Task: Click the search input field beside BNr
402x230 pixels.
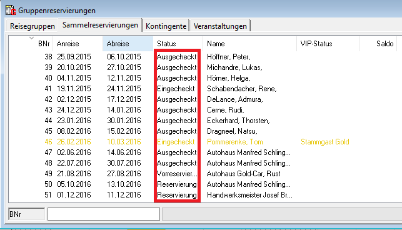Action: (x=104, y=214)
